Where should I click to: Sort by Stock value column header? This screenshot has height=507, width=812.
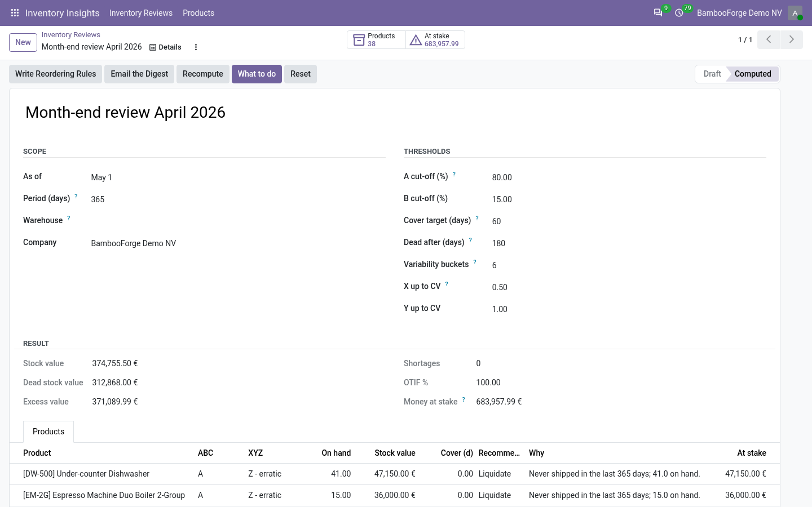(x=395, y=453)
